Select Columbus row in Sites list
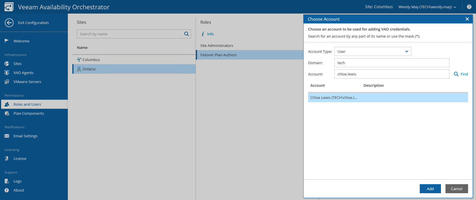This screenshot has width=476, height=200. [x=134, y=60]
